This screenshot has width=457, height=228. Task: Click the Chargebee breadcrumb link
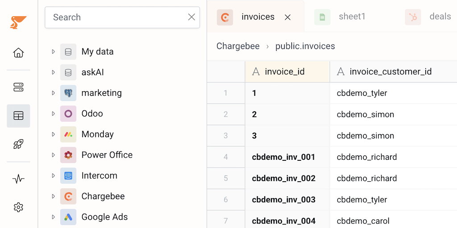point(238,46)
